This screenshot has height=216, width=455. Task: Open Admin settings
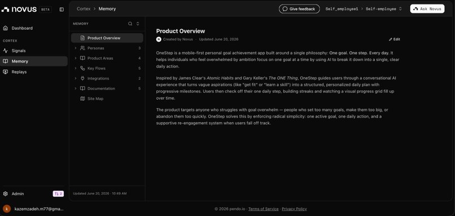(17, 193)
